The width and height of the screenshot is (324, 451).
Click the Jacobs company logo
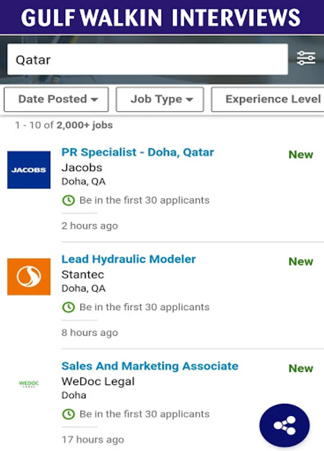pos(29,170)
